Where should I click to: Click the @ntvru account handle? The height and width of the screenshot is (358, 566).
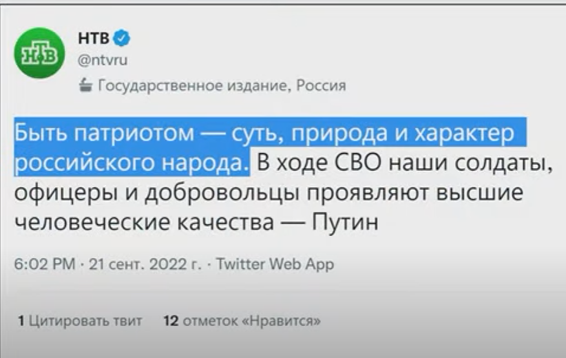[x=102, y=60]
